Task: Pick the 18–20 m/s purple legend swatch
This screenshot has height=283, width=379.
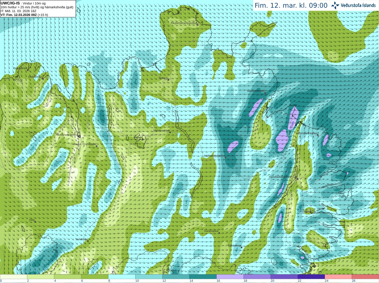Action: 257,277
